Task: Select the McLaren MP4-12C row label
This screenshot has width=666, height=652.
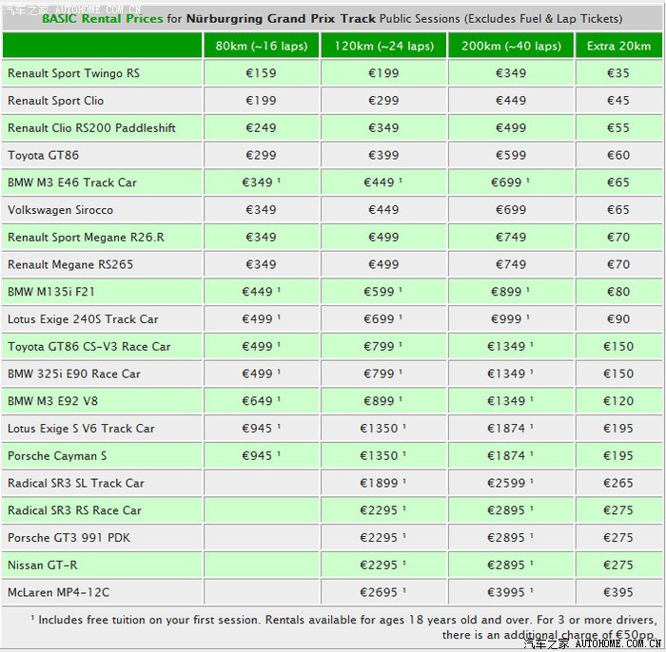Action: [58, 592]
